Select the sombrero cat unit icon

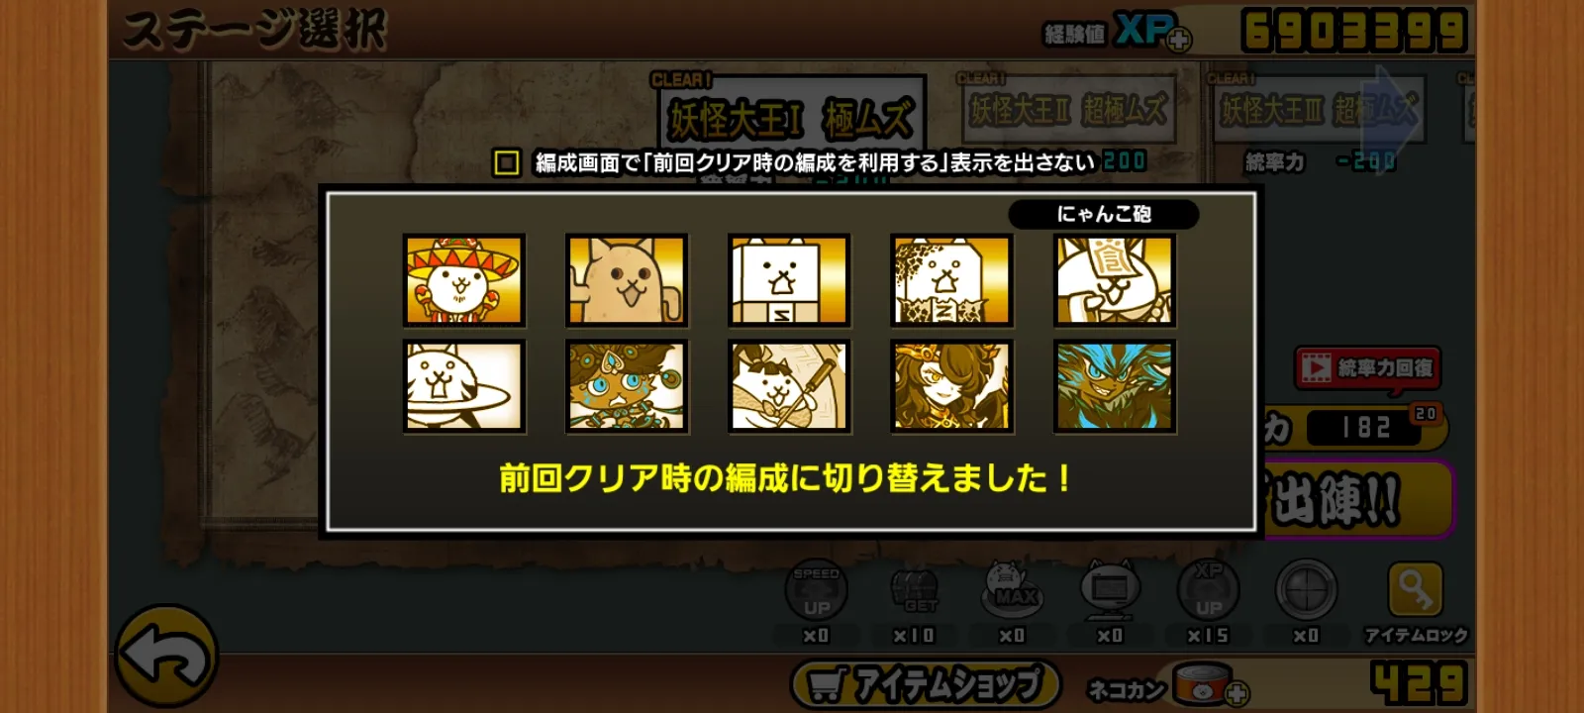point(463,280)
